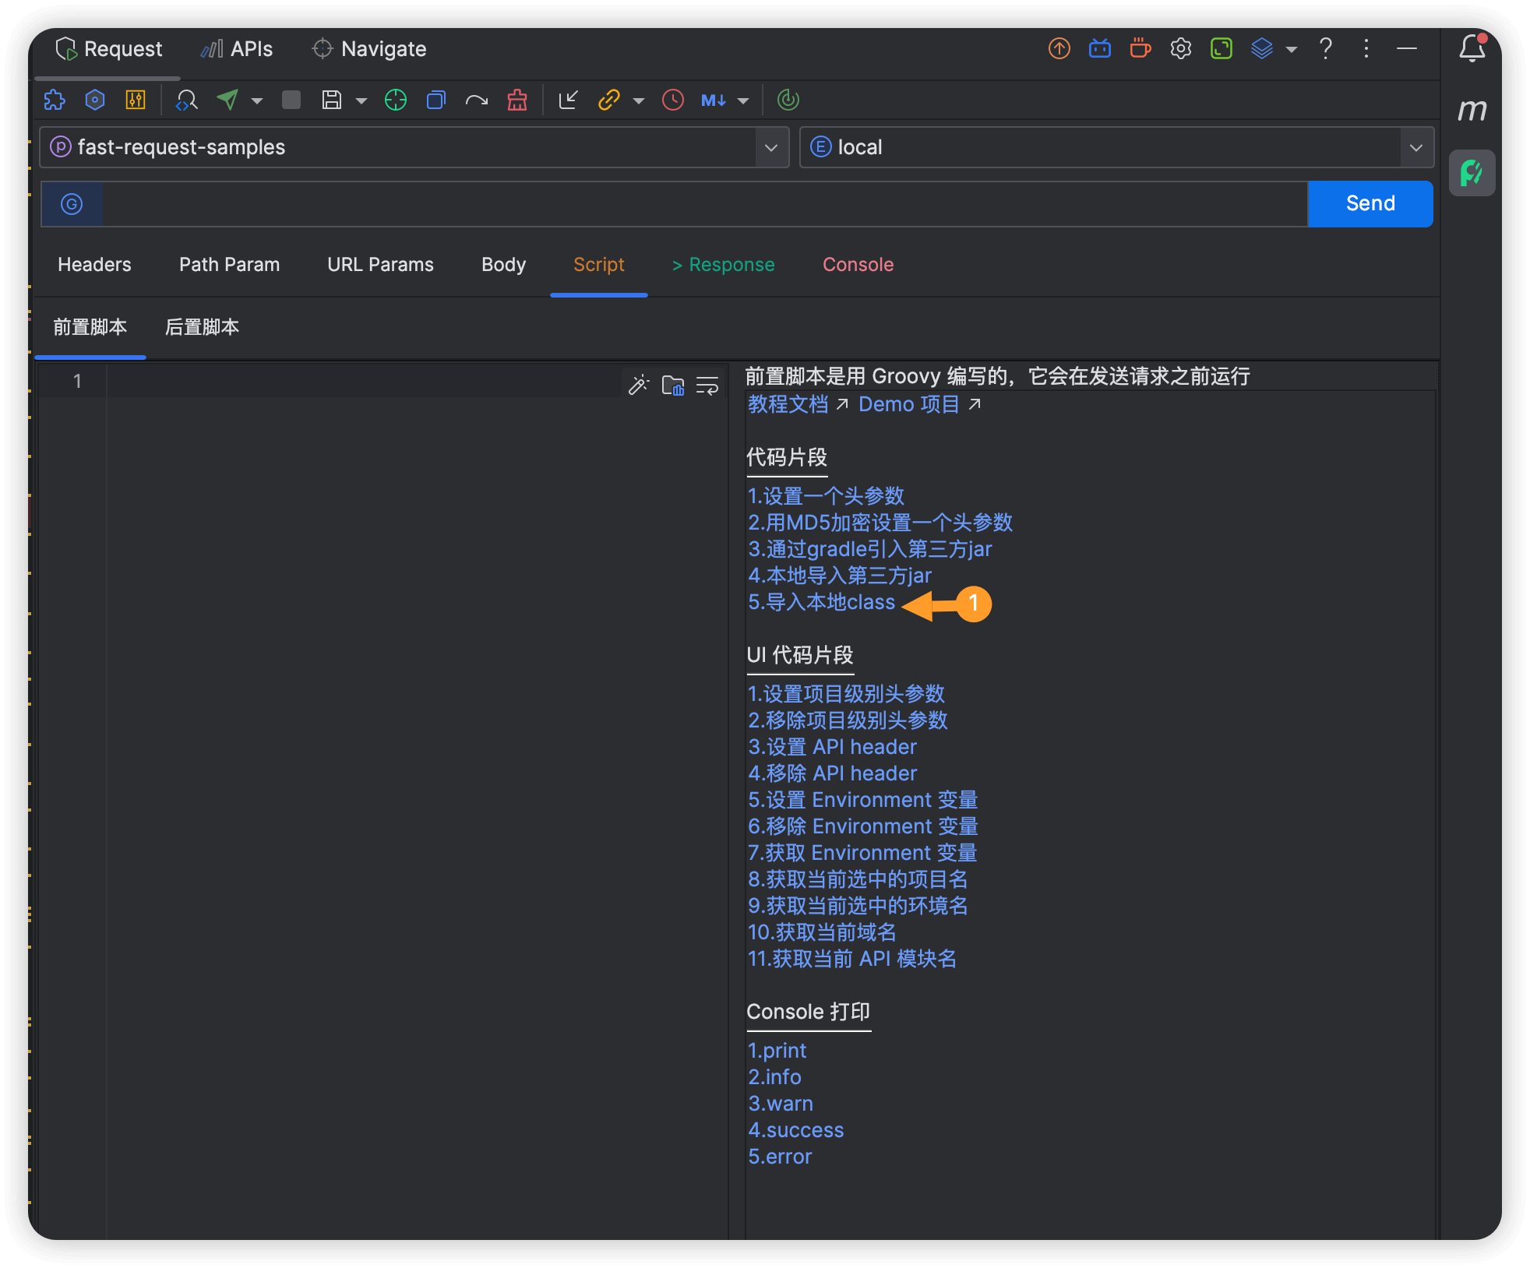Viewport: 1530px width, 1268px height.
Task: Select the Script tab
Action: pyautogui.click(x=598, y=265)
